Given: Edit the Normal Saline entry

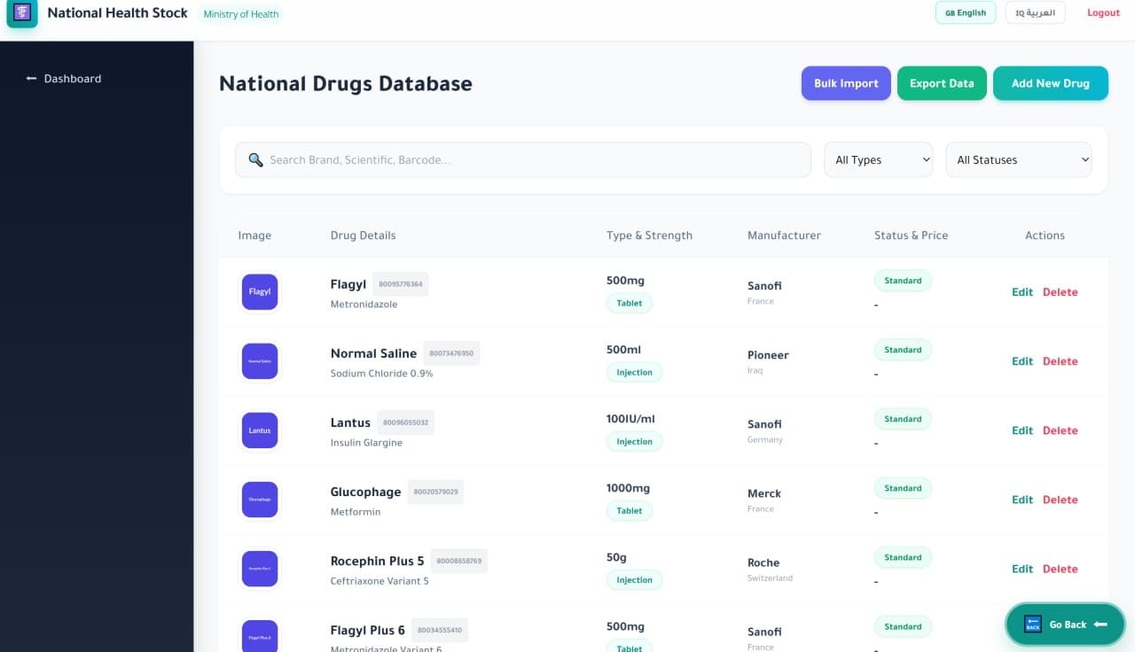Looking at the screenshot, I should click(x=1022, y=361).
